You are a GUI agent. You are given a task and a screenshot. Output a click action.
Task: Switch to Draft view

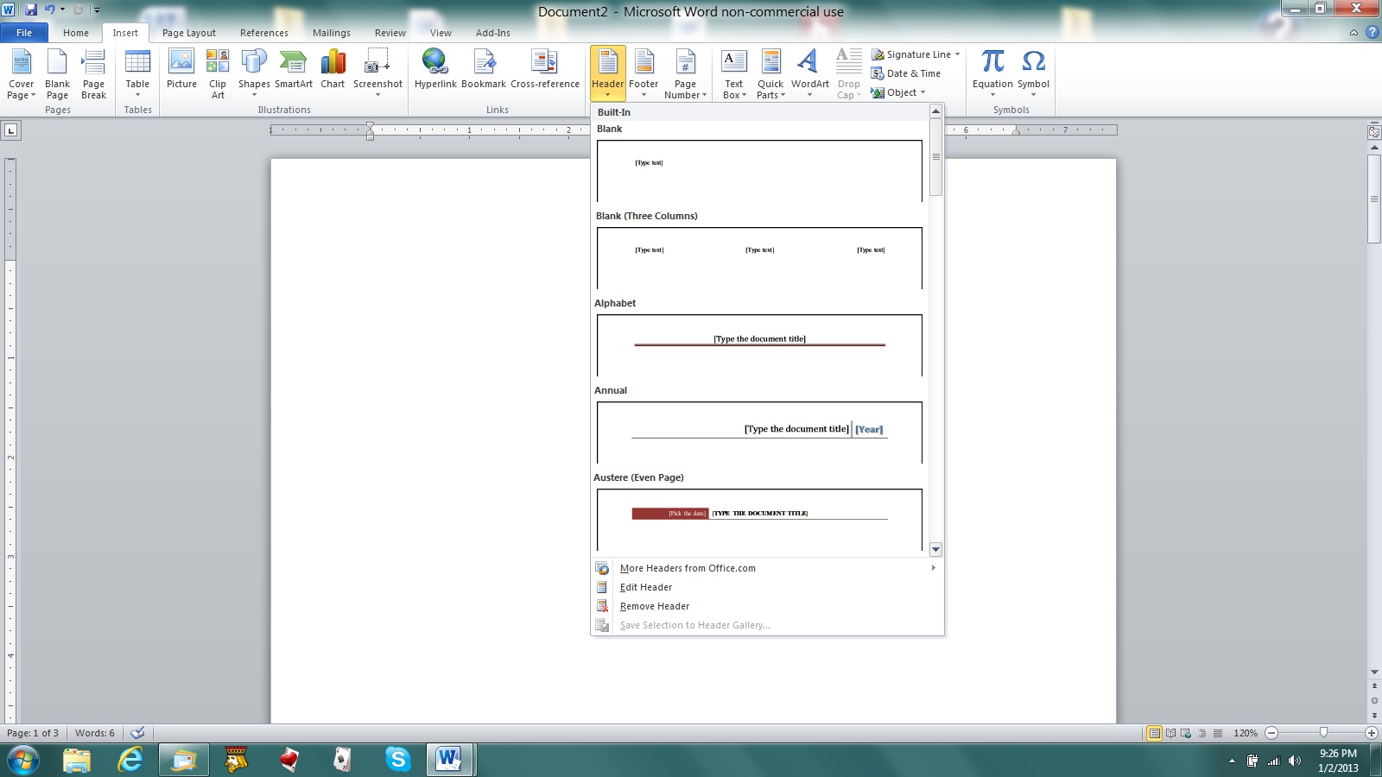coord(1217,733)
